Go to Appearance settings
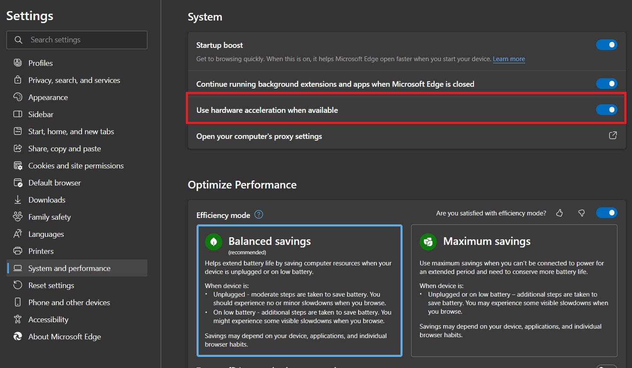Viewport: 632px width, 368px height. point(77,97)
